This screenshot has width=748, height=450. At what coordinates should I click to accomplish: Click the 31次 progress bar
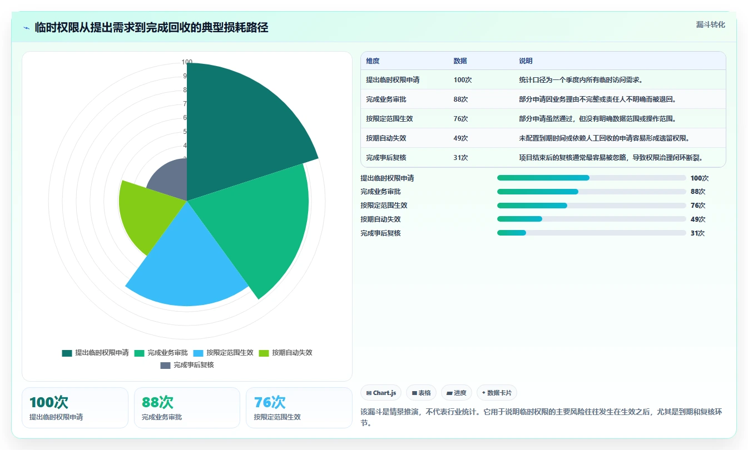click(x=591, y=233)
